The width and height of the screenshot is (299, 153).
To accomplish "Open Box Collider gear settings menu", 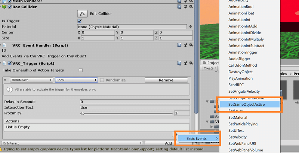I will 191,7.
